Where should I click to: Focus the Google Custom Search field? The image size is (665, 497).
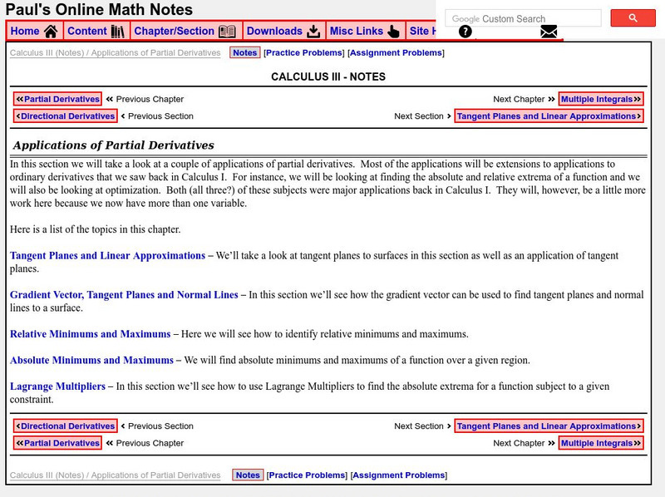pos(523,18)
